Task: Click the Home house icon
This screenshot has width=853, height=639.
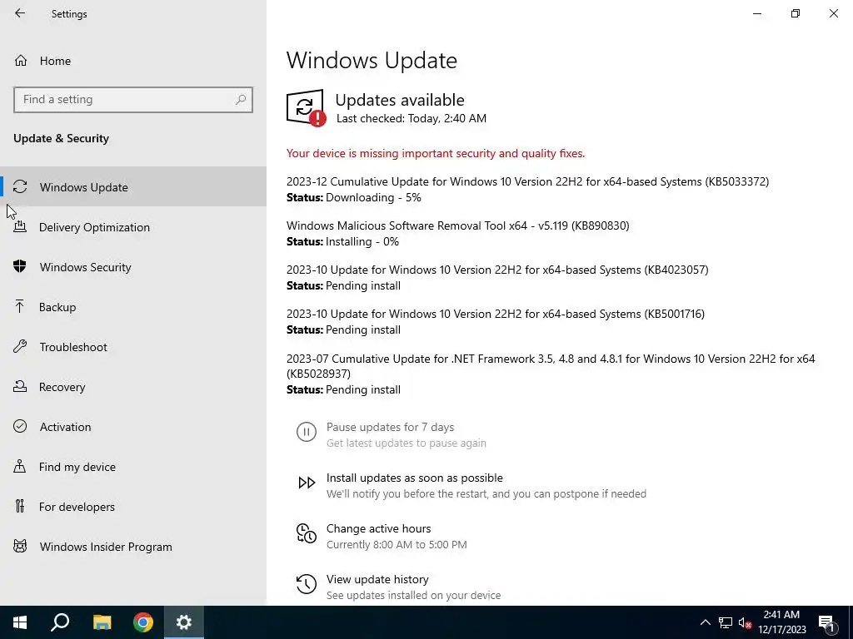Action: pyautogui.click(x=21, y=60)
